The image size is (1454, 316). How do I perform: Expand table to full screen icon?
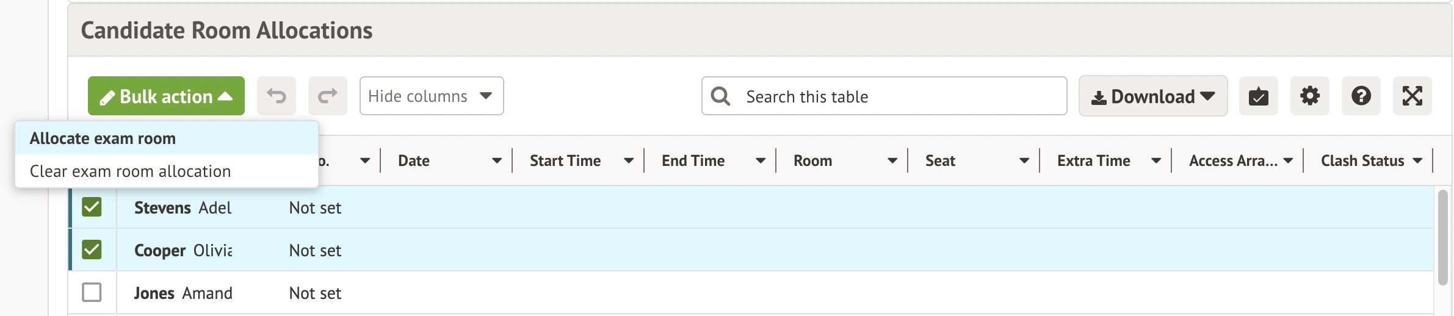1412,96
